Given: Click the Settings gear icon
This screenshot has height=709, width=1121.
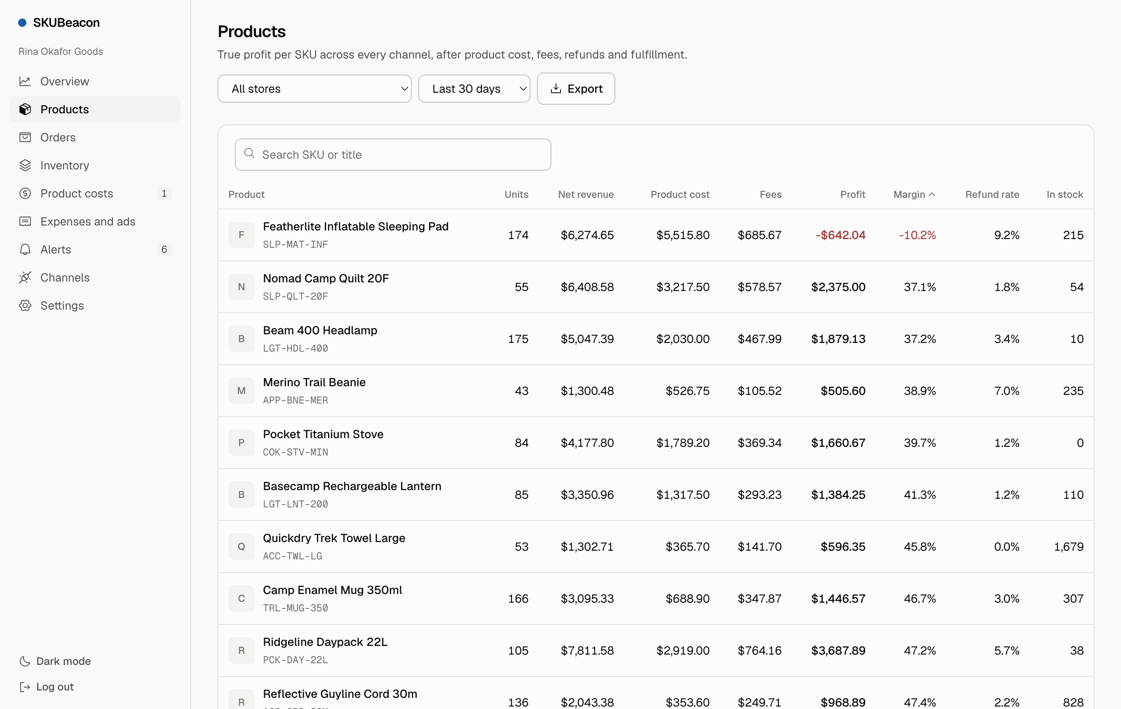Looking at the screenshot, I should [x=25, y=305].
